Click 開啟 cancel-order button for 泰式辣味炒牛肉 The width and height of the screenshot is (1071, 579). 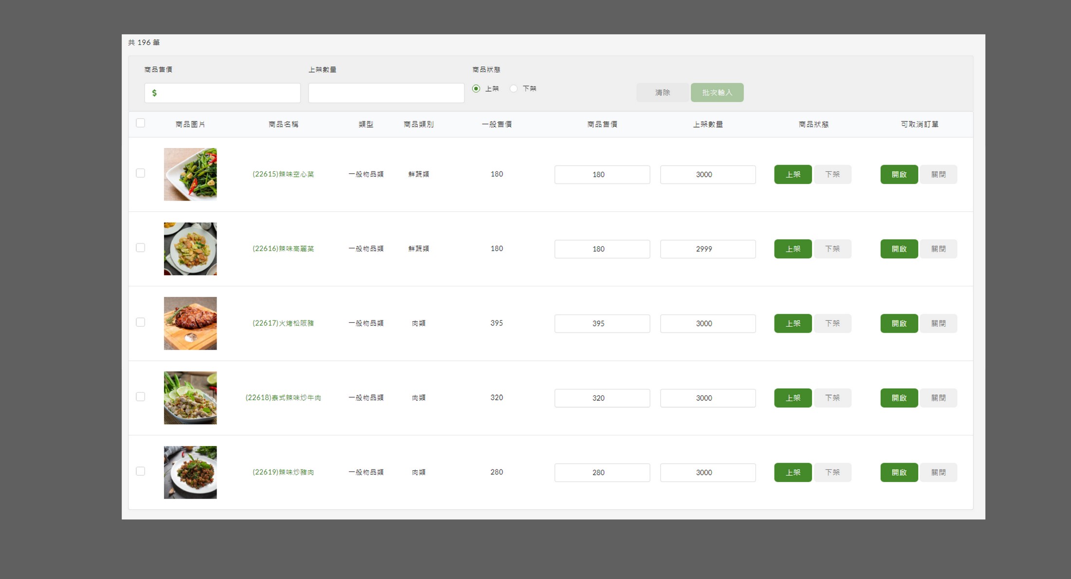pyautogui.click(x=899, y=398)
